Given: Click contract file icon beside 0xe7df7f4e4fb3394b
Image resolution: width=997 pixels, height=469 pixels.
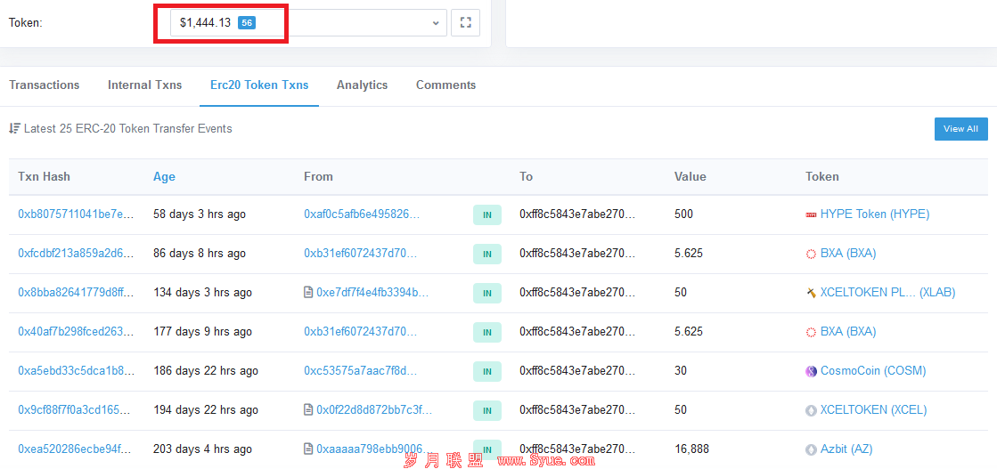Looking at the screenshot, I should point(308,292).
